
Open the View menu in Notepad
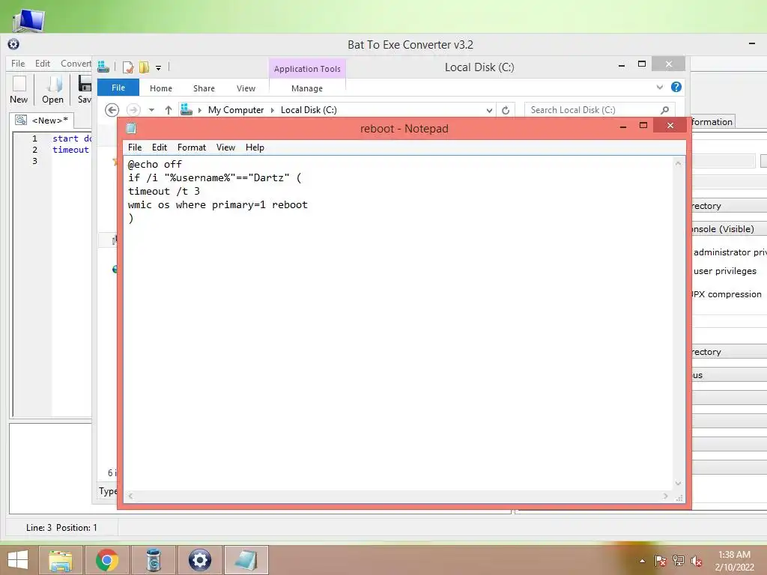[226, 147]
